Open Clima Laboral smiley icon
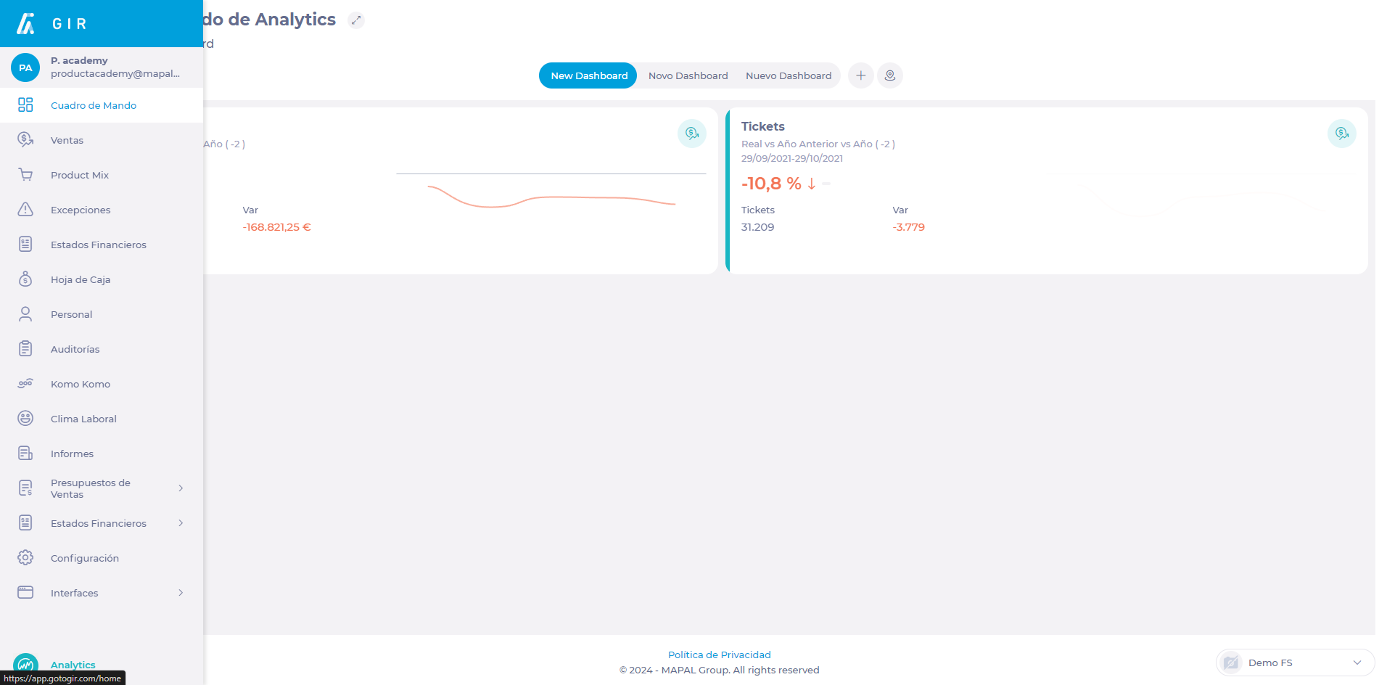This screenshot has height=685, width=1387. pos(25,419)
